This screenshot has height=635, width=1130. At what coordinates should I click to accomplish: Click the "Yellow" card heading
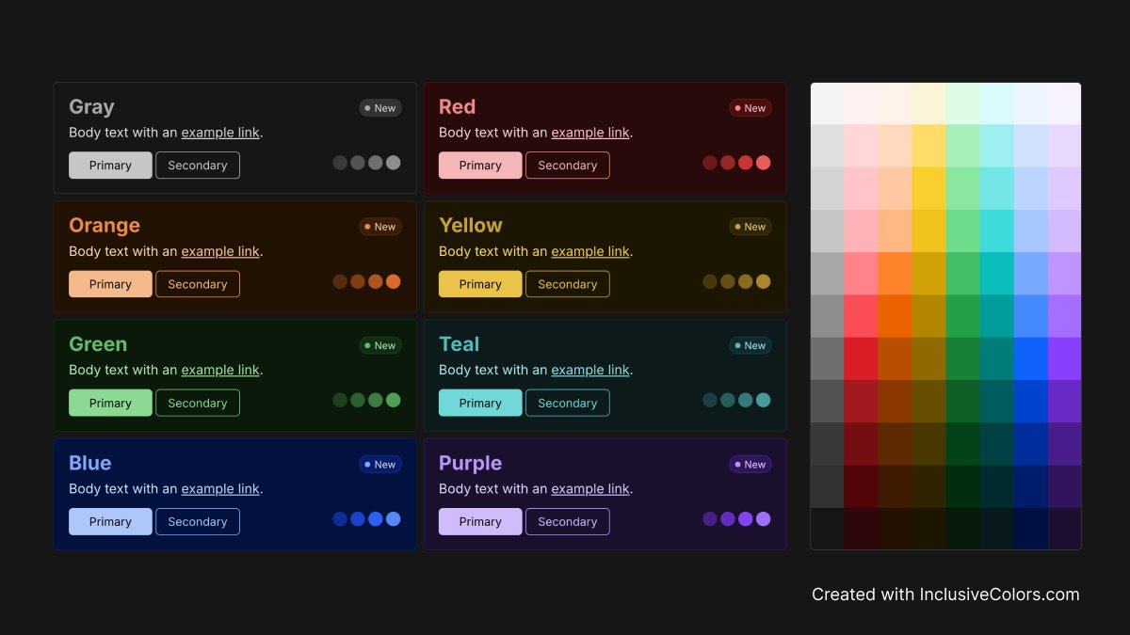coord(471,225)
